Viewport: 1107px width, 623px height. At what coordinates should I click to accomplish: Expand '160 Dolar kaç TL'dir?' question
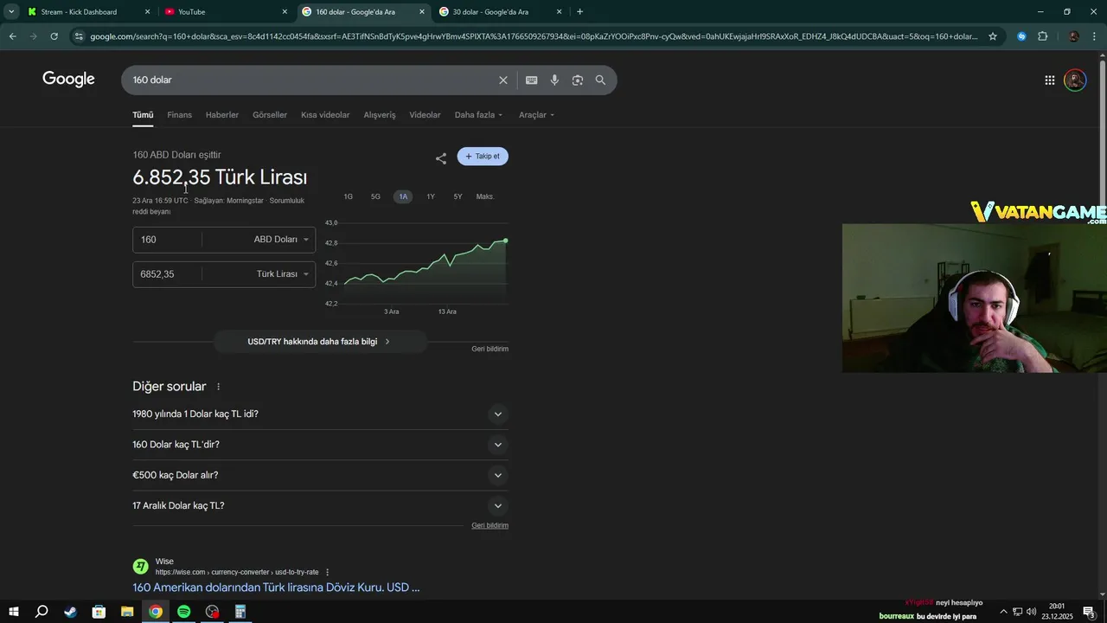320,445
